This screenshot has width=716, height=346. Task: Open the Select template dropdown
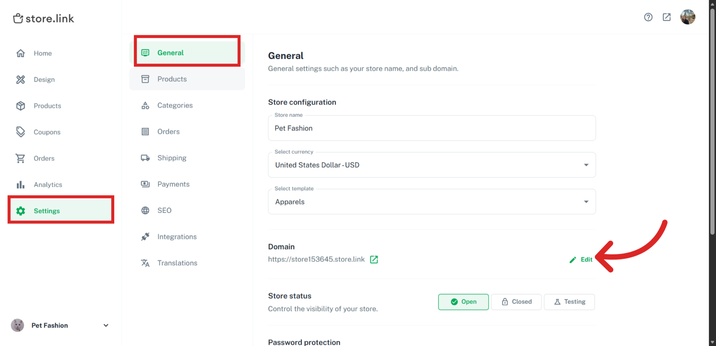click(x=432, y=202)
